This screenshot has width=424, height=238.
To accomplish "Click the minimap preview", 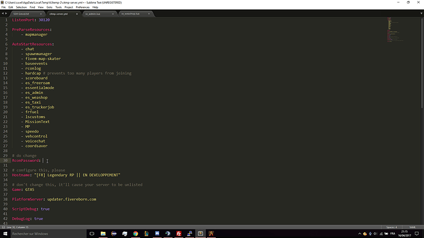I will (x=395, y=29).
